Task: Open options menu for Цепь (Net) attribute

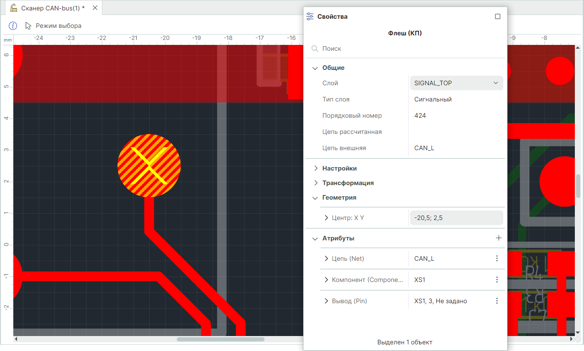Action: pos(497,259)
